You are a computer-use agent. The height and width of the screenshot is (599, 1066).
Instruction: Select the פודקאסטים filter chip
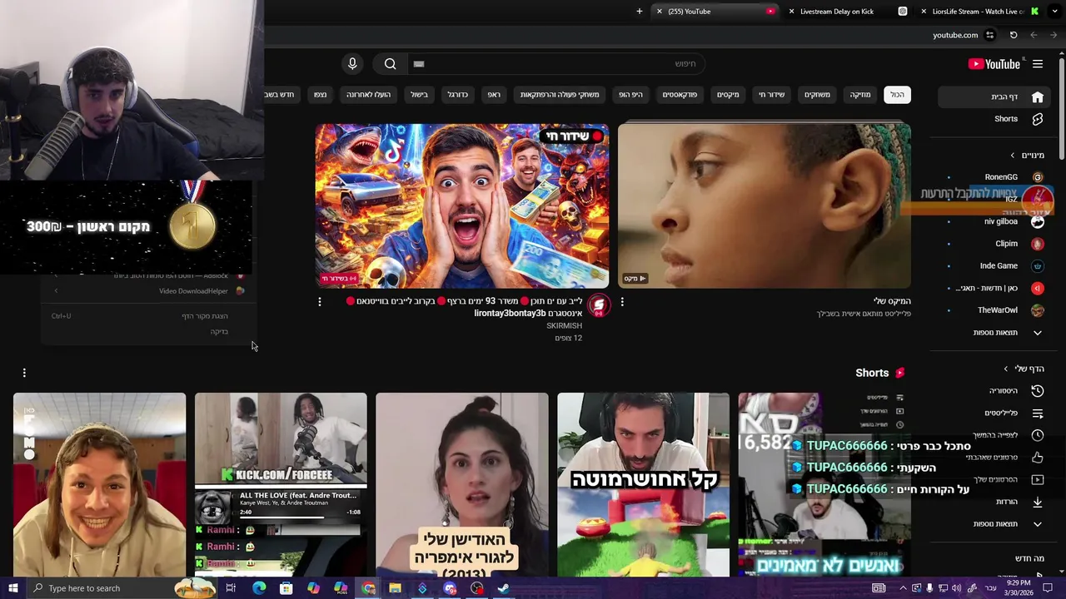[x=680, y=95]
